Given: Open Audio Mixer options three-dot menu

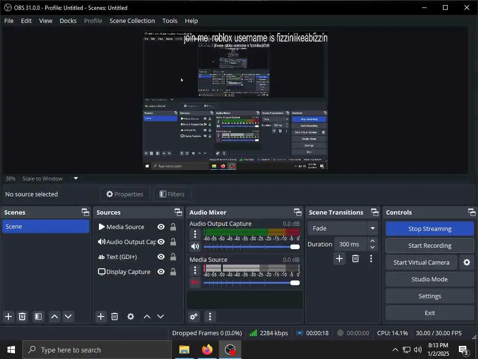Looking at the screenshot, I should click(x=210, y=316).
